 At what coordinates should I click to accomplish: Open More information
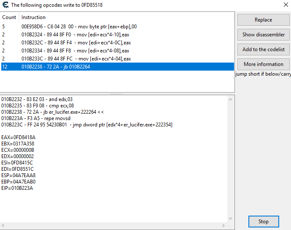(264, 64)
